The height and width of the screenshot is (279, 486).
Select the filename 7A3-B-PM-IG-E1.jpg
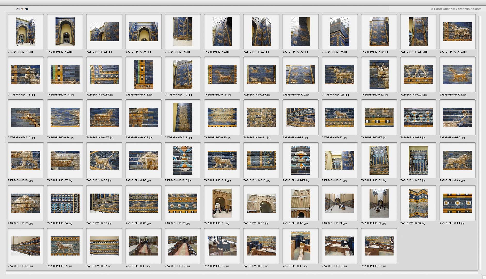click(x=334, y=223)
